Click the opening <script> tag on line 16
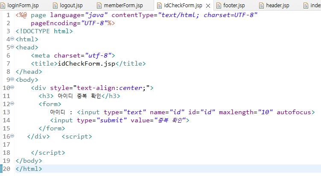The width and height of the screenshot is (321, 176). coord(77,136)
